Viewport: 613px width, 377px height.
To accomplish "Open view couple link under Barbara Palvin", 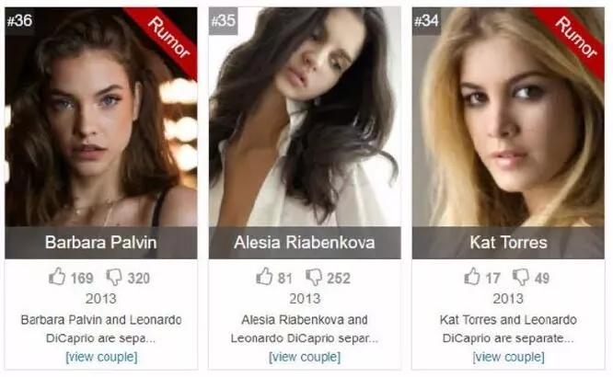I will click(x=101, y=357).
